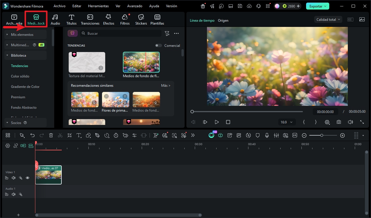Screen dimensions: 371x218
Task: Open preview settings gear icon
Action: tap(327, 122)
